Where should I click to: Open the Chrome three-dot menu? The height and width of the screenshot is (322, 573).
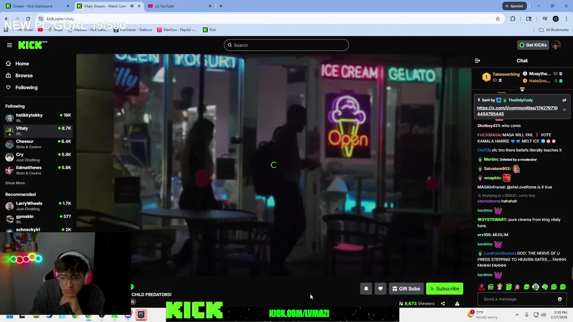[567, 19]
